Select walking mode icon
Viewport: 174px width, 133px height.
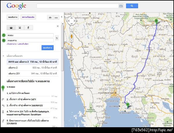pyautogui.click(x=28, y=28)
